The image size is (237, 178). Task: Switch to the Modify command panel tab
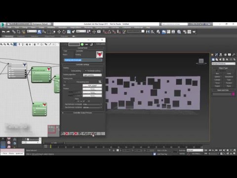pyautogui.click(x=216, y=55)
